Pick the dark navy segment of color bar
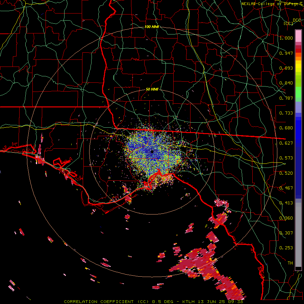 point(298,173)
